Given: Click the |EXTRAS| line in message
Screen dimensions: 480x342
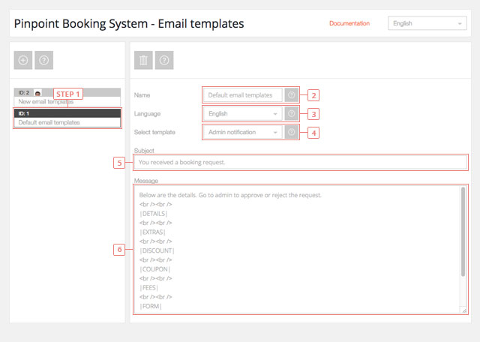Looking at the screenshot, I should (152, 232).
